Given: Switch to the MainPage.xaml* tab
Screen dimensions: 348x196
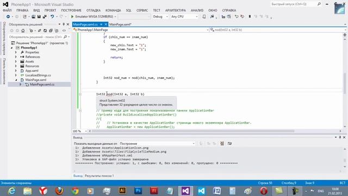Looking at the screenshot, I should (x=120, y=24).
